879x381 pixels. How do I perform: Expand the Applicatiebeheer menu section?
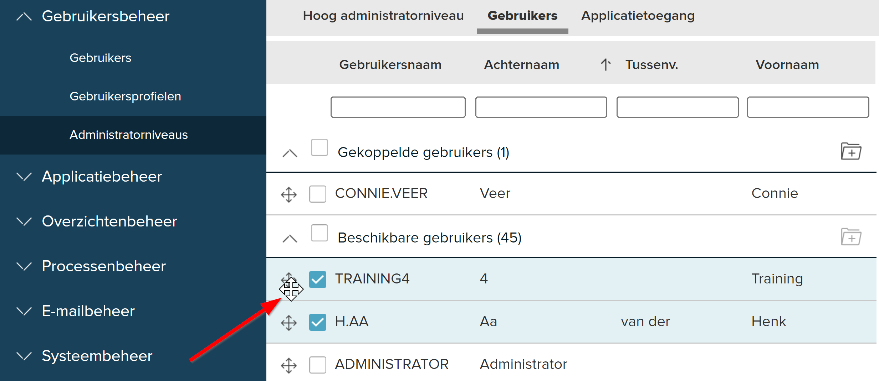(x=24, y=177)
